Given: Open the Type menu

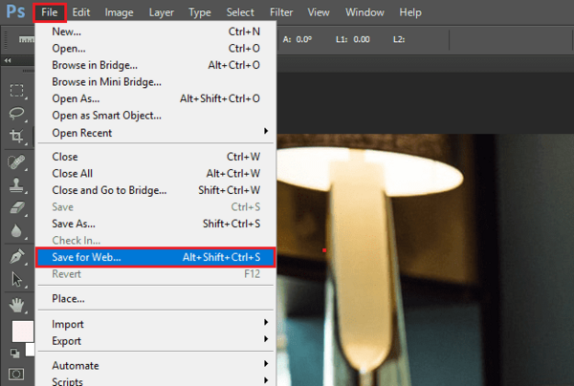Looking at the screenshot, I should coord(200,12).
